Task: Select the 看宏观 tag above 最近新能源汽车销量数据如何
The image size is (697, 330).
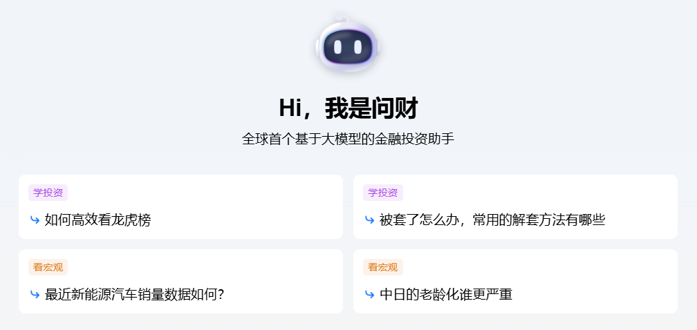Action: click(48, 267)
